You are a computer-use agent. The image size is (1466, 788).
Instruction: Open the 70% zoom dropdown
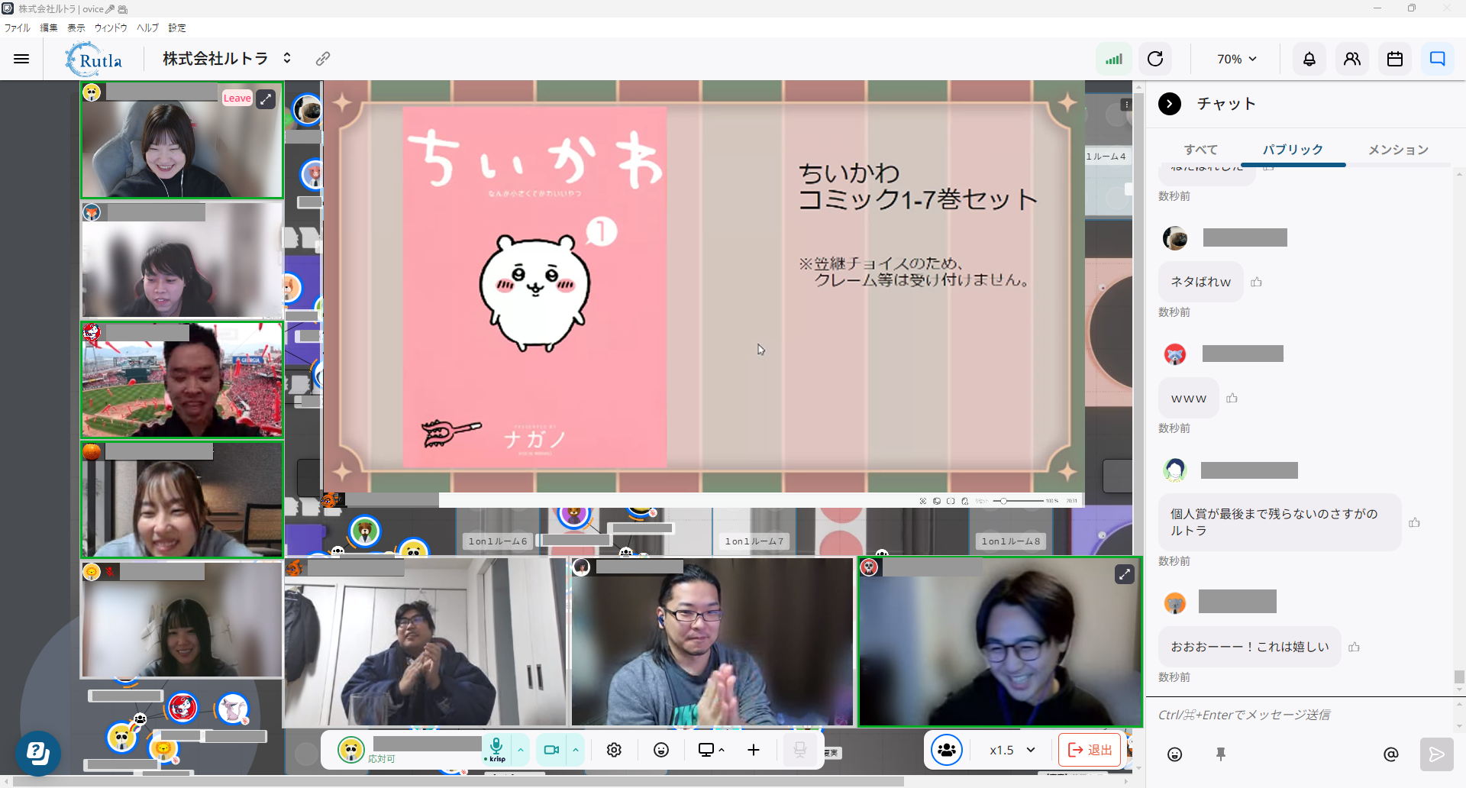pyautogui.click(x=1236, y=59)
